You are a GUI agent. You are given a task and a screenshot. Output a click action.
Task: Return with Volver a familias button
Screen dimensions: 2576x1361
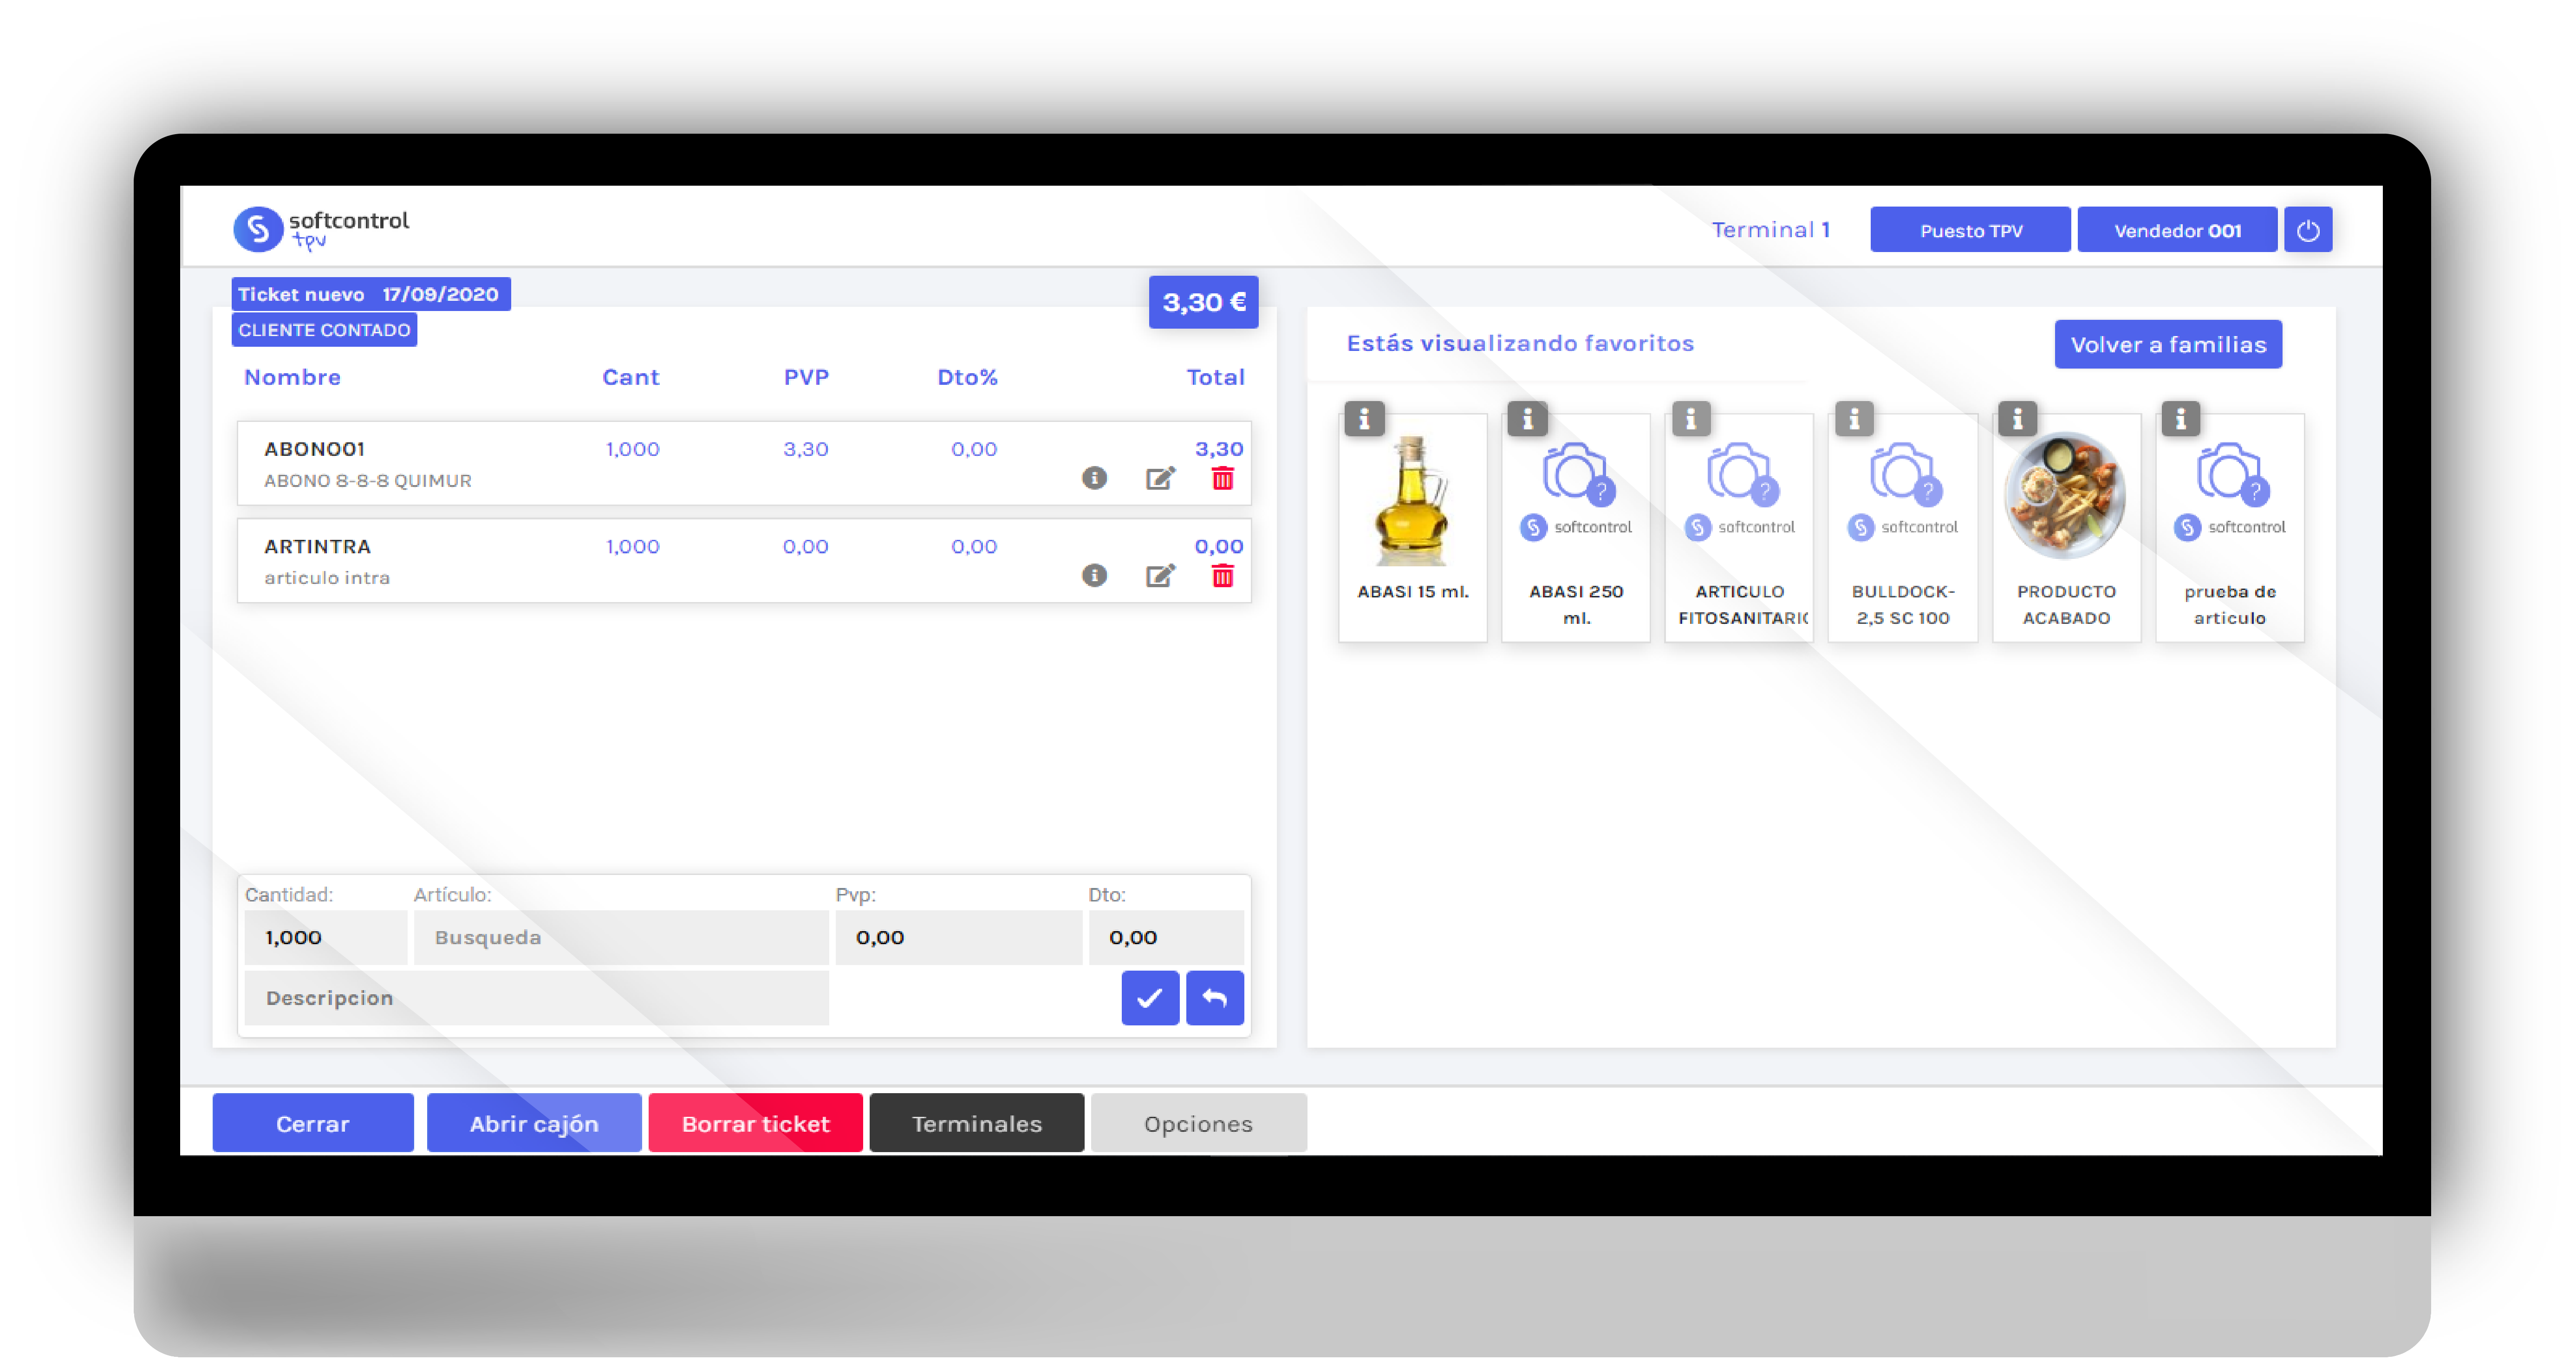pos(2168,344)
